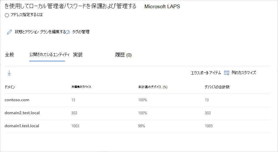Click the pencil edit icon

9,32
